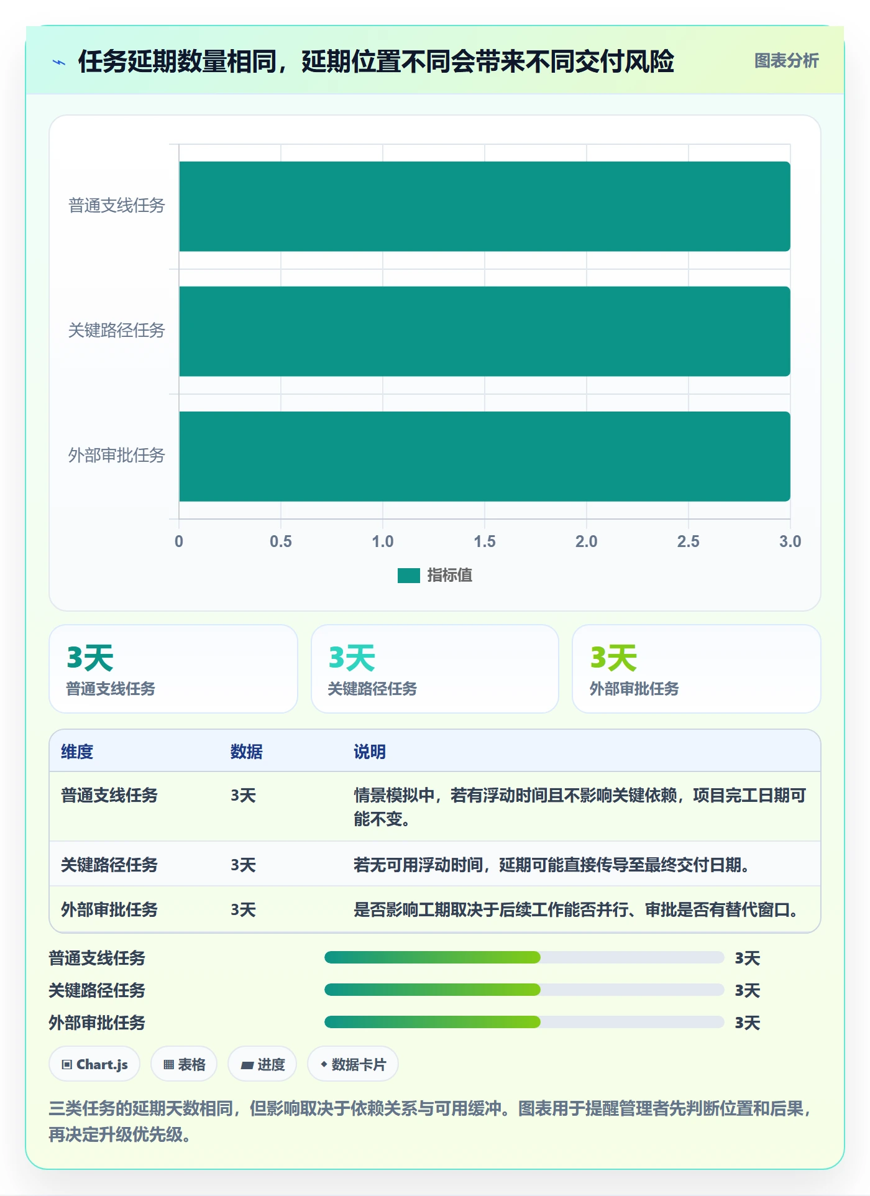Click the 3天 value after the 外部审批任务 progress bar
This screenshot has width=870, height=1196.
748,1023
